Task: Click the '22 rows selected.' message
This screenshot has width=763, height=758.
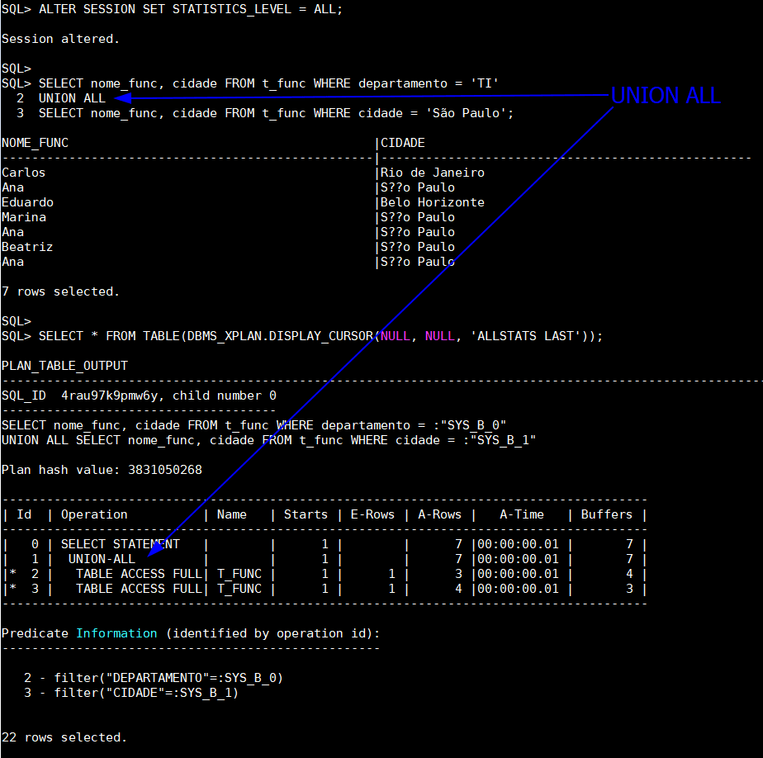Action: tap(64, 737)
